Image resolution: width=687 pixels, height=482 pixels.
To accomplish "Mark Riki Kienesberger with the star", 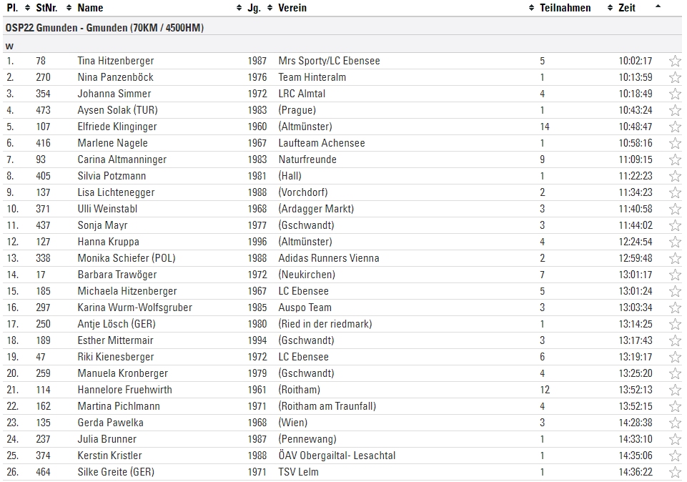I will pyautogui.click(x=675, y=357).
